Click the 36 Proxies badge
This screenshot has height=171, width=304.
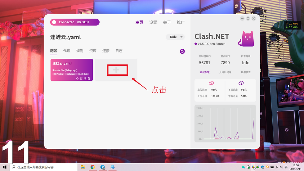point(58,74)
